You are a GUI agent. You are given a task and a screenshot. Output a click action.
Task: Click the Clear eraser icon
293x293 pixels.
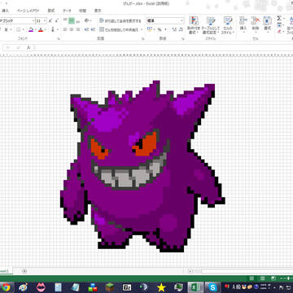(279, 32)
